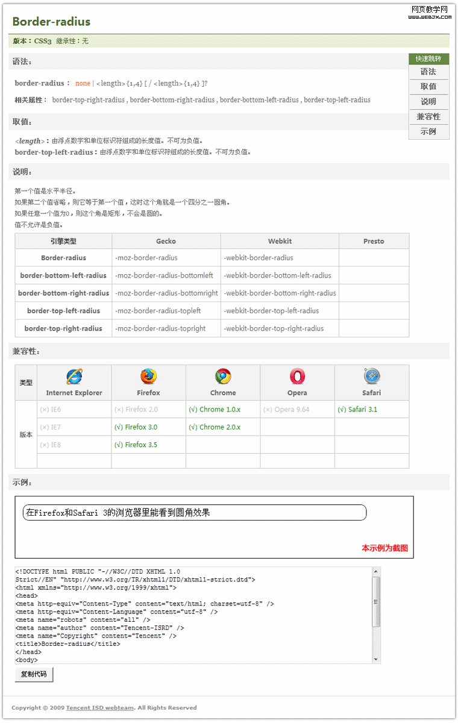Jump to 取值 section in quick nav
The width and height of the screenshot is (458, 726).
pyautogui.click(x=428, y=87)
